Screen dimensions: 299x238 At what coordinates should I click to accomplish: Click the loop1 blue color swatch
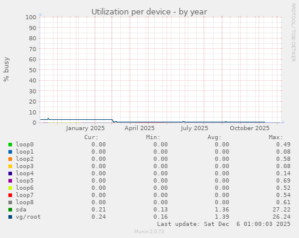pyautogui.click(x=10, y=152)
